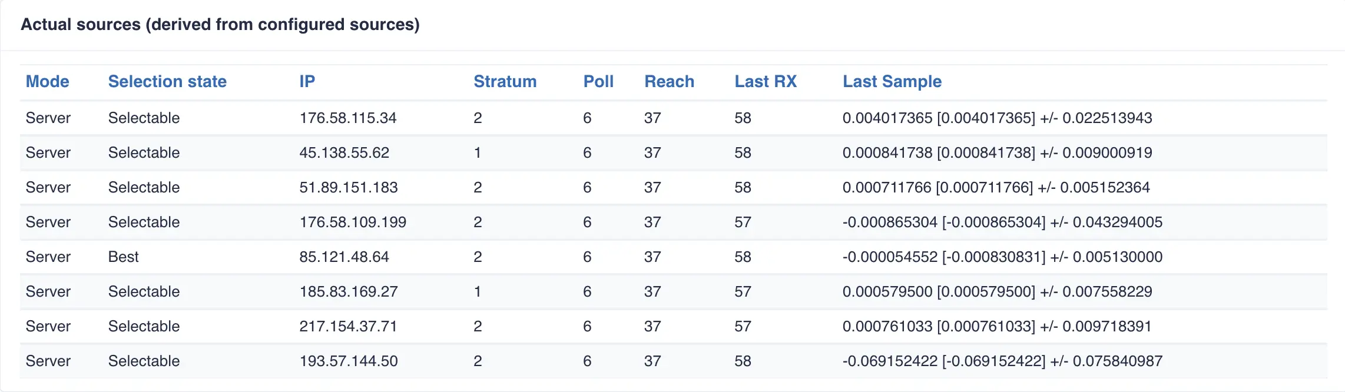
Task: Click the IP column header
Action: tap(307, 81)
